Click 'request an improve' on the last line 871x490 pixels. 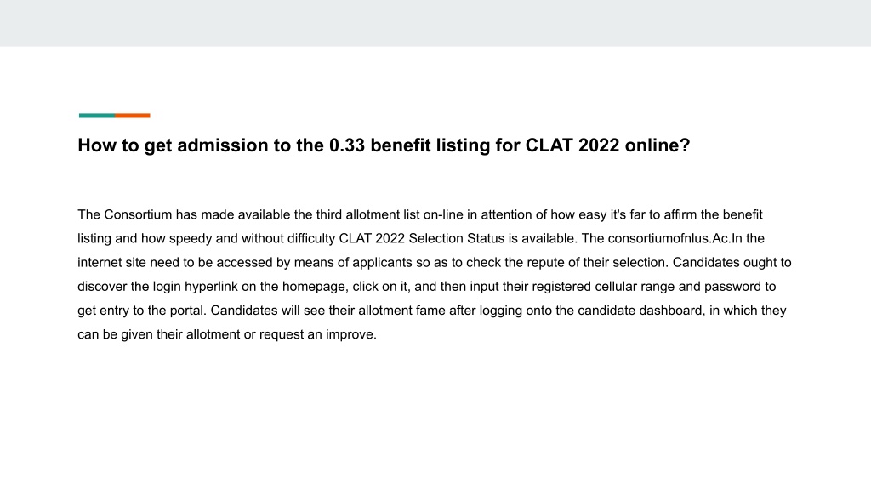click(x=316, y=334)
